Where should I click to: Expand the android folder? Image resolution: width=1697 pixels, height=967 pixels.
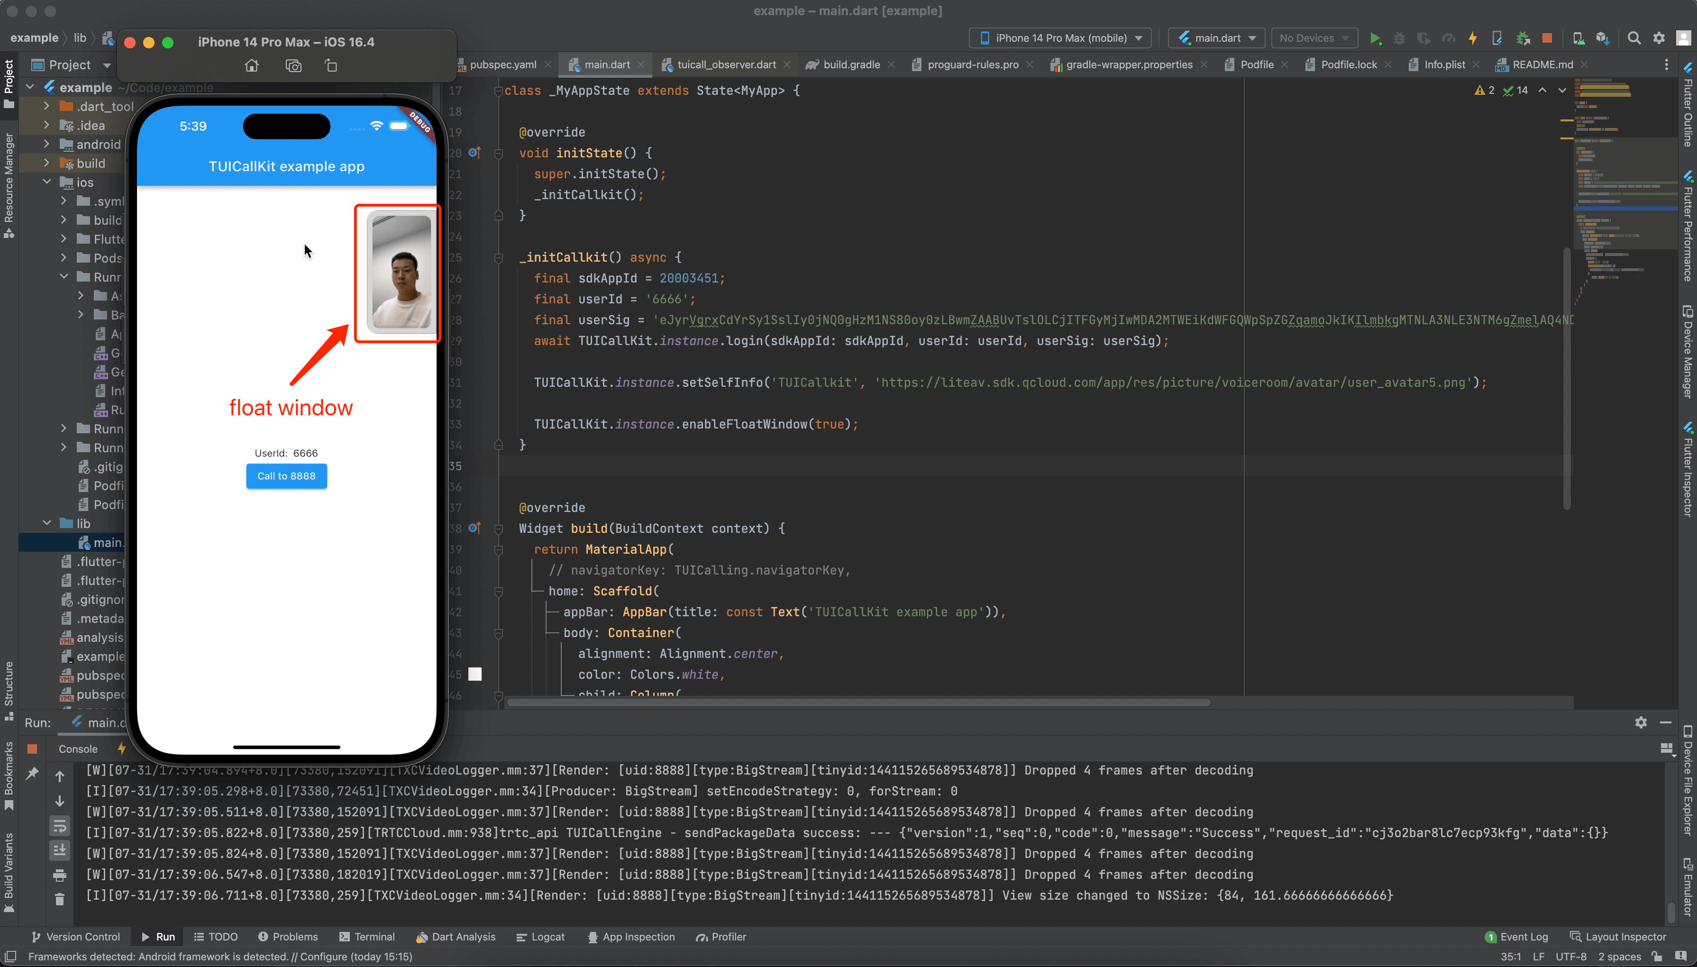[x=46, y=144]
